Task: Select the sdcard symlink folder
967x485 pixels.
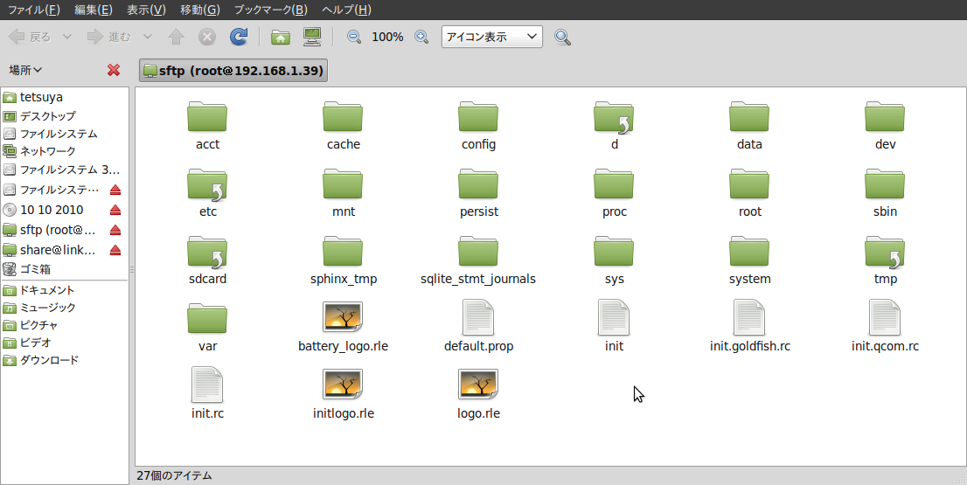Action: [x=207, y=252]
